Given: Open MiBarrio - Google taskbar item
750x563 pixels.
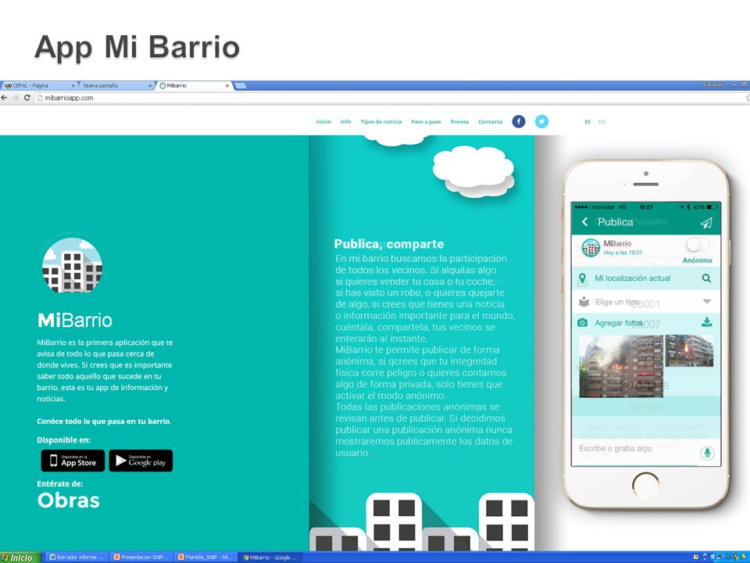Looking at the screenshot, I should click(270, 558).
